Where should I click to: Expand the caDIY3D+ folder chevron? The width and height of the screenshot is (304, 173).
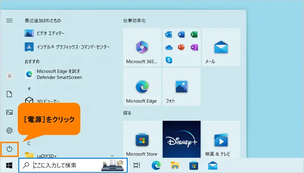coord(112,156)
